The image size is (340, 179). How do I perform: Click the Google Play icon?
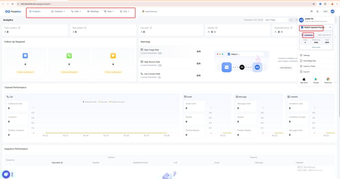pos(316,79)
